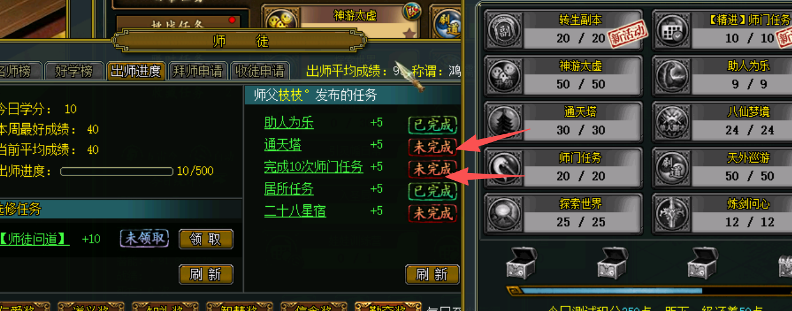Click the 二十八星宿 task link
Image resolution: width=792 pixels, height=311 pixels.
coord(295,211)
